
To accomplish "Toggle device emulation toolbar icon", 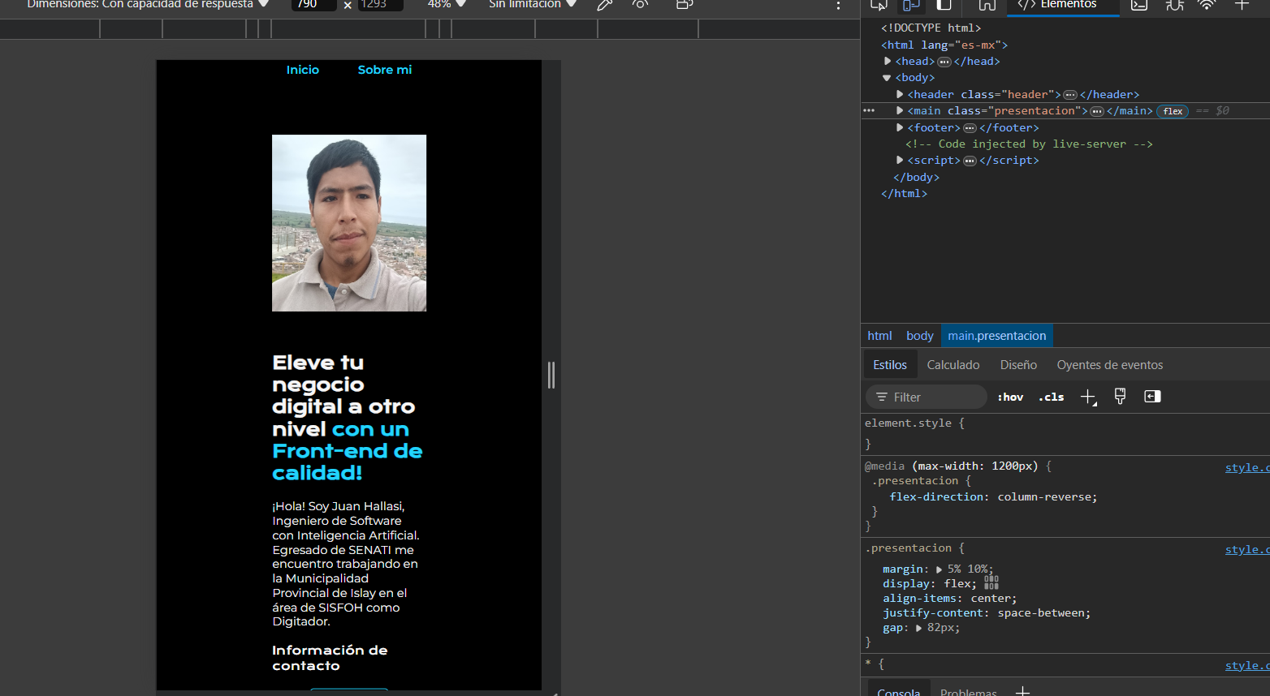I will [x=911, y=4].
